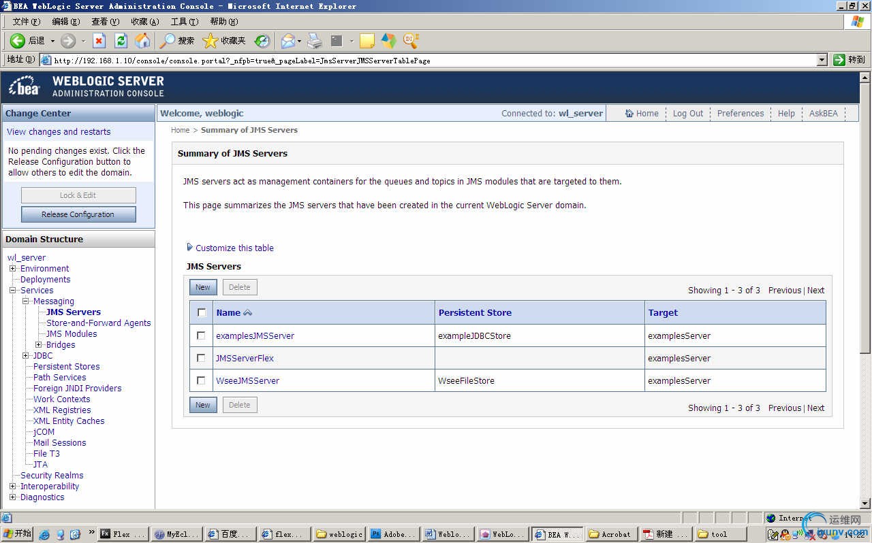The height and width of the screenshot is (543, 872).
Task: Click the IE quick launch icon in taskbar
Action: [44, 535]
